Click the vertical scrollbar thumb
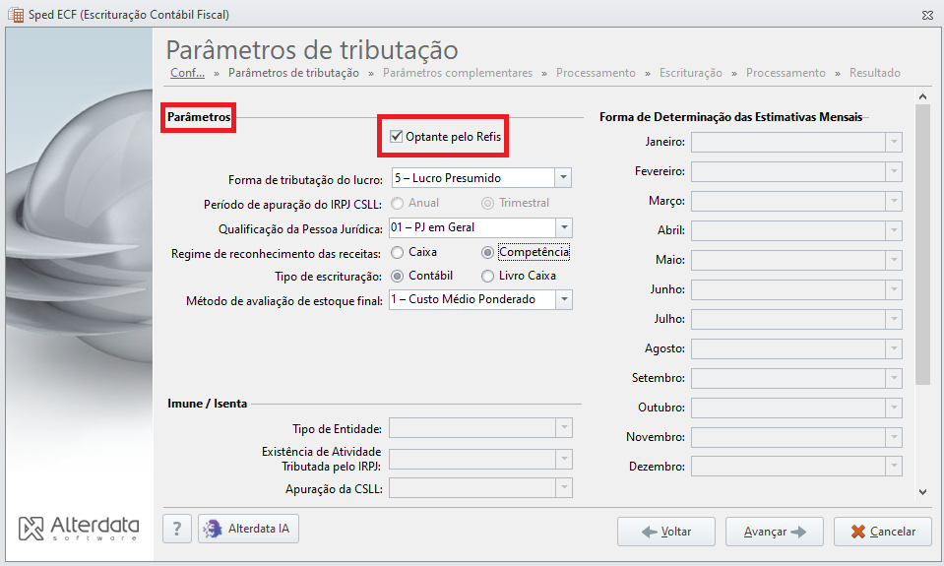944x566 pixels. coord(923,244)
